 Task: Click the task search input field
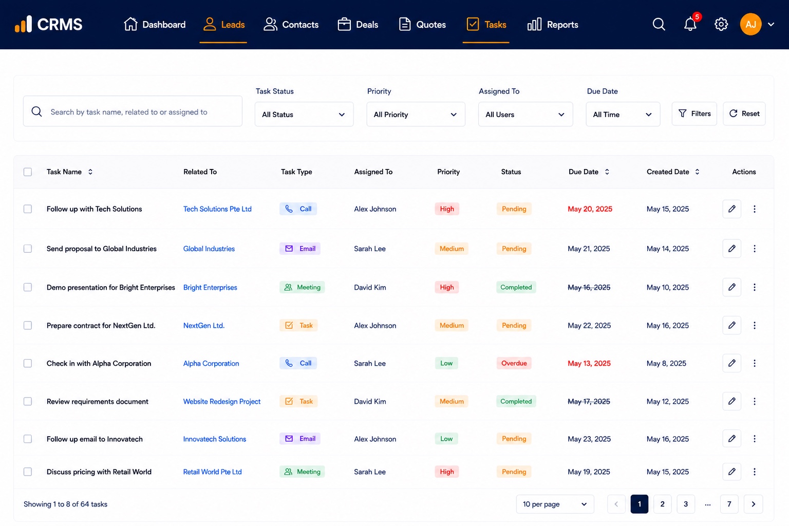click(133, 111)
